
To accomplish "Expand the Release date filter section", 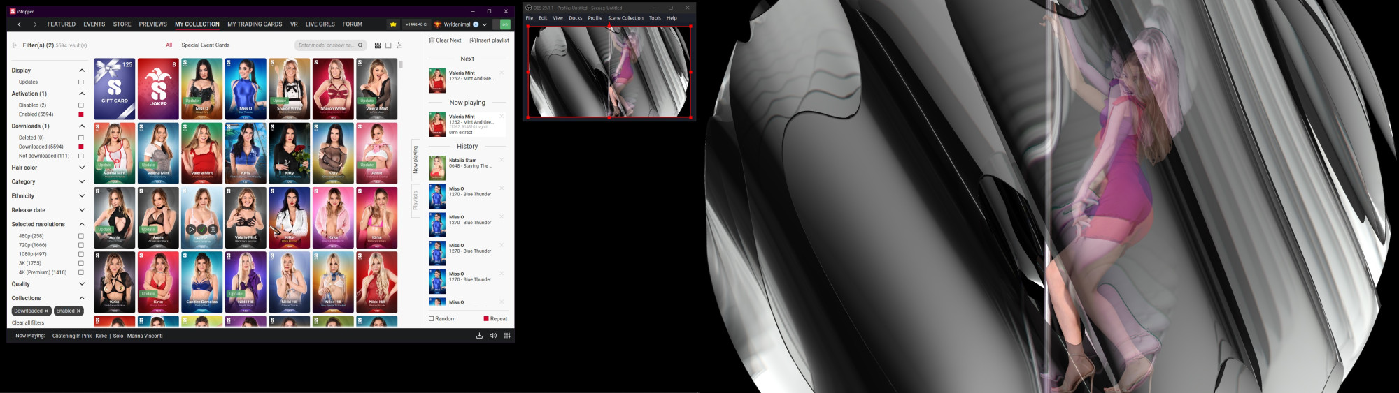I will (x=82, y=210).
